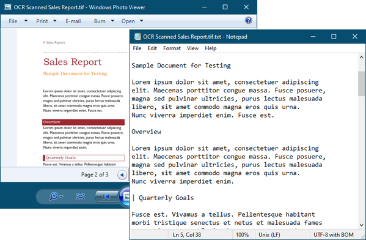Viewport: 366px width, 240px height.
Task: Close the Photo Viewer window
Action: click(246, 7)
